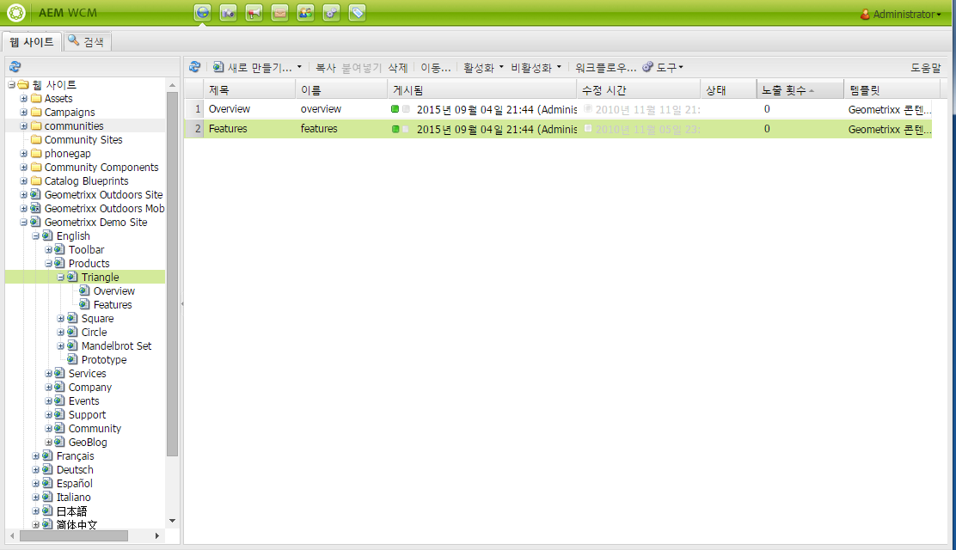Sort by the 수정 시간 column header
This screenshot has height=550, width=956.
pyautogui.click(x=639, y=90)
